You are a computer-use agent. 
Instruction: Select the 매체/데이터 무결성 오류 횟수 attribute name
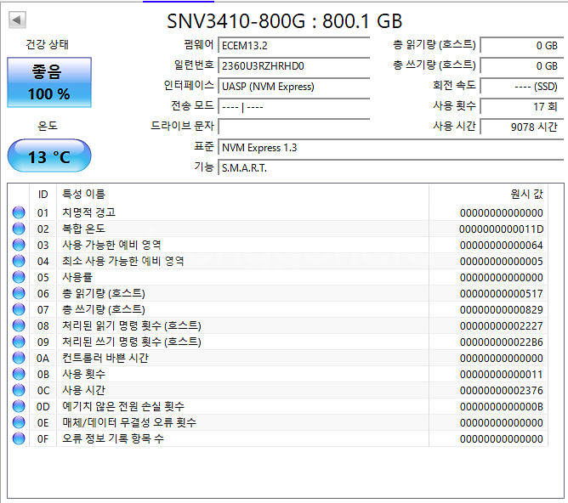coord(129,422)
